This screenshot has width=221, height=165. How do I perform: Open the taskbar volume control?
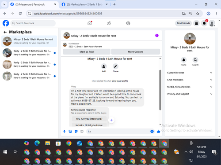point(191,152)
